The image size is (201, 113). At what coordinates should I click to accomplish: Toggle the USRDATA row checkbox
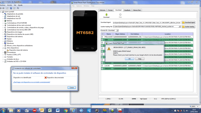pos(102,69)
